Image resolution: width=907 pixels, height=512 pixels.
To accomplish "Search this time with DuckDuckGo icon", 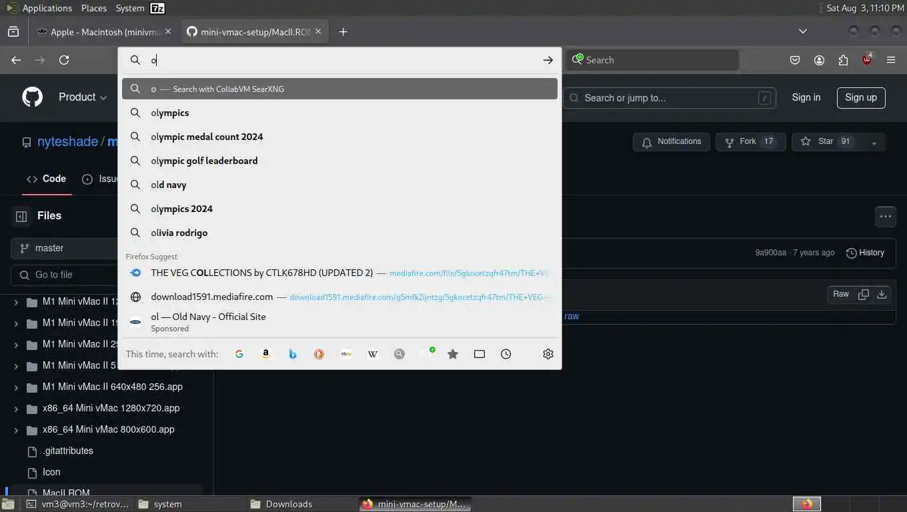I will click(319, 354).
